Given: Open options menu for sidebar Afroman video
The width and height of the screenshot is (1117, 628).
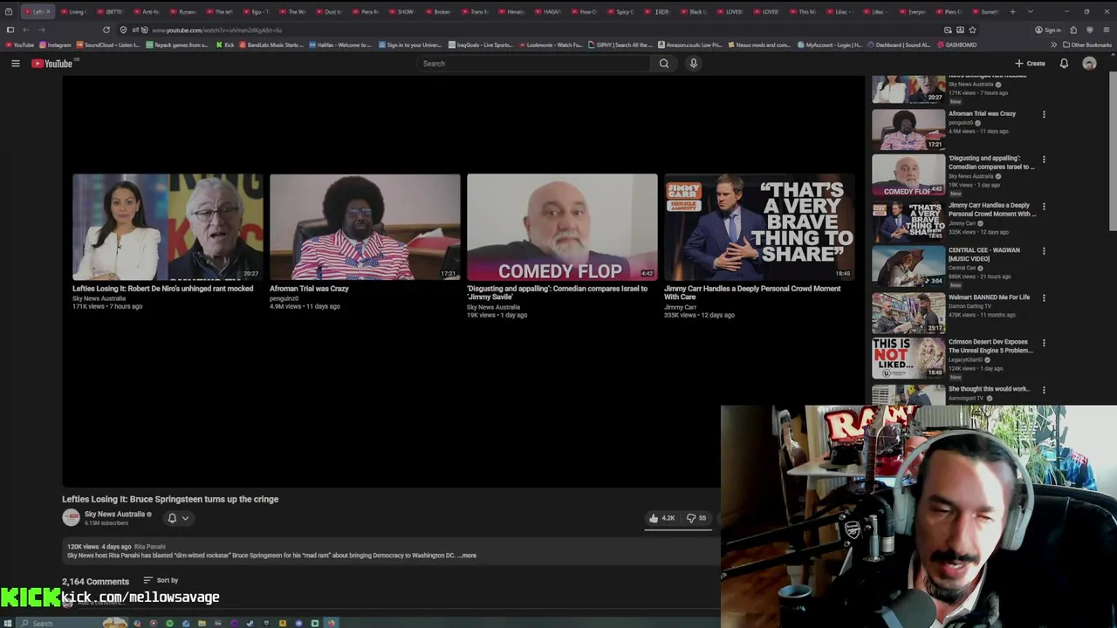Looking at the screenshot, I should click(x=1044, y=114).
